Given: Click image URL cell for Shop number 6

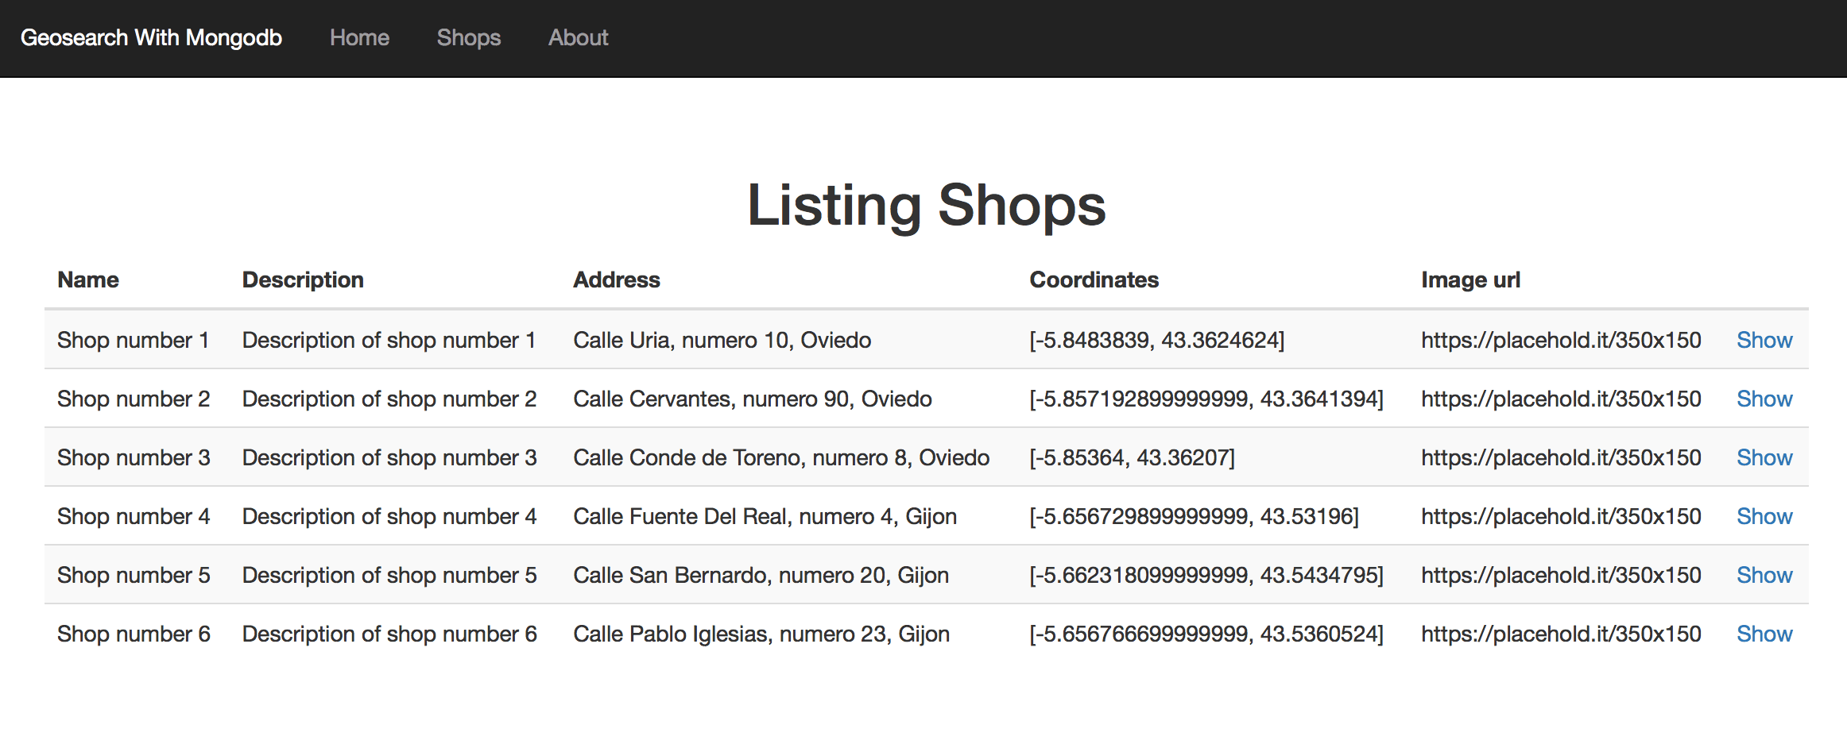Looking at the screenshot, I should (1560, 634).
